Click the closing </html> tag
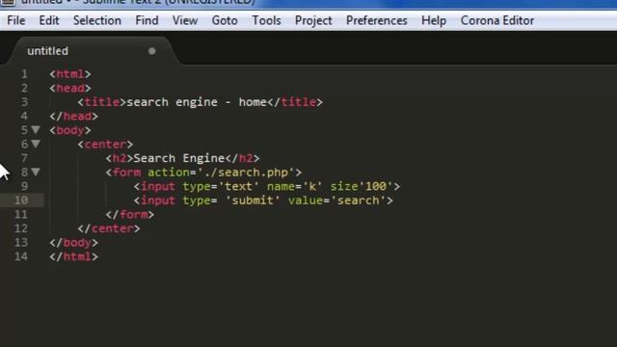Viewport: 617px width, 347px height. [x=74, y=257]
